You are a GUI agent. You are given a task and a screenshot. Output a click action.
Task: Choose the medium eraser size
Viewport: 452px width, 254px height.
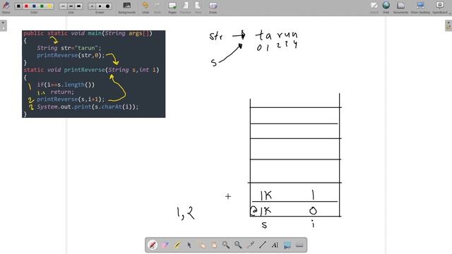[100, 6]
